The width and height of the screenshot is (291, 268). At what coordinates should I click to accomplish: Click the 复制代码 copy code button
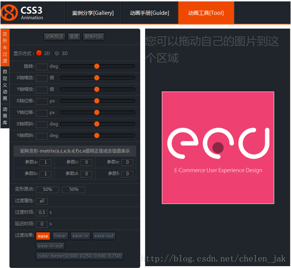(94, 37)
